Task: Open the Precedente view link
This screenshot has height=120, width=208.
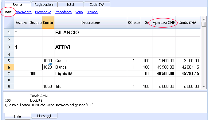Action: tap(63, 12)
